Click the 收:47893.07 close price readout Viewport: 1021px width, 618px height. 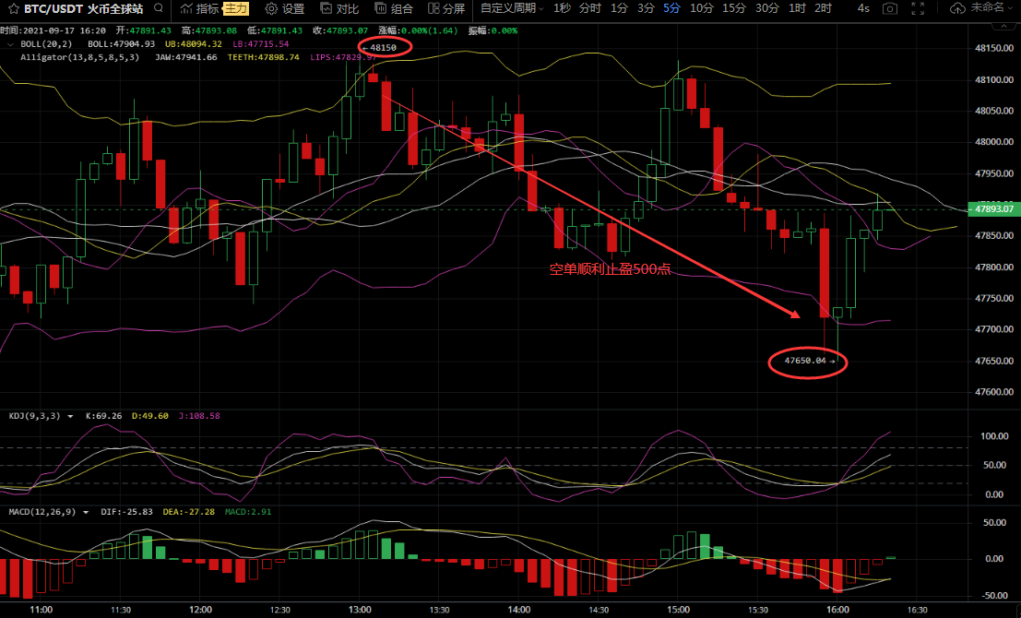pyautogui.click(x=340, y=30)
